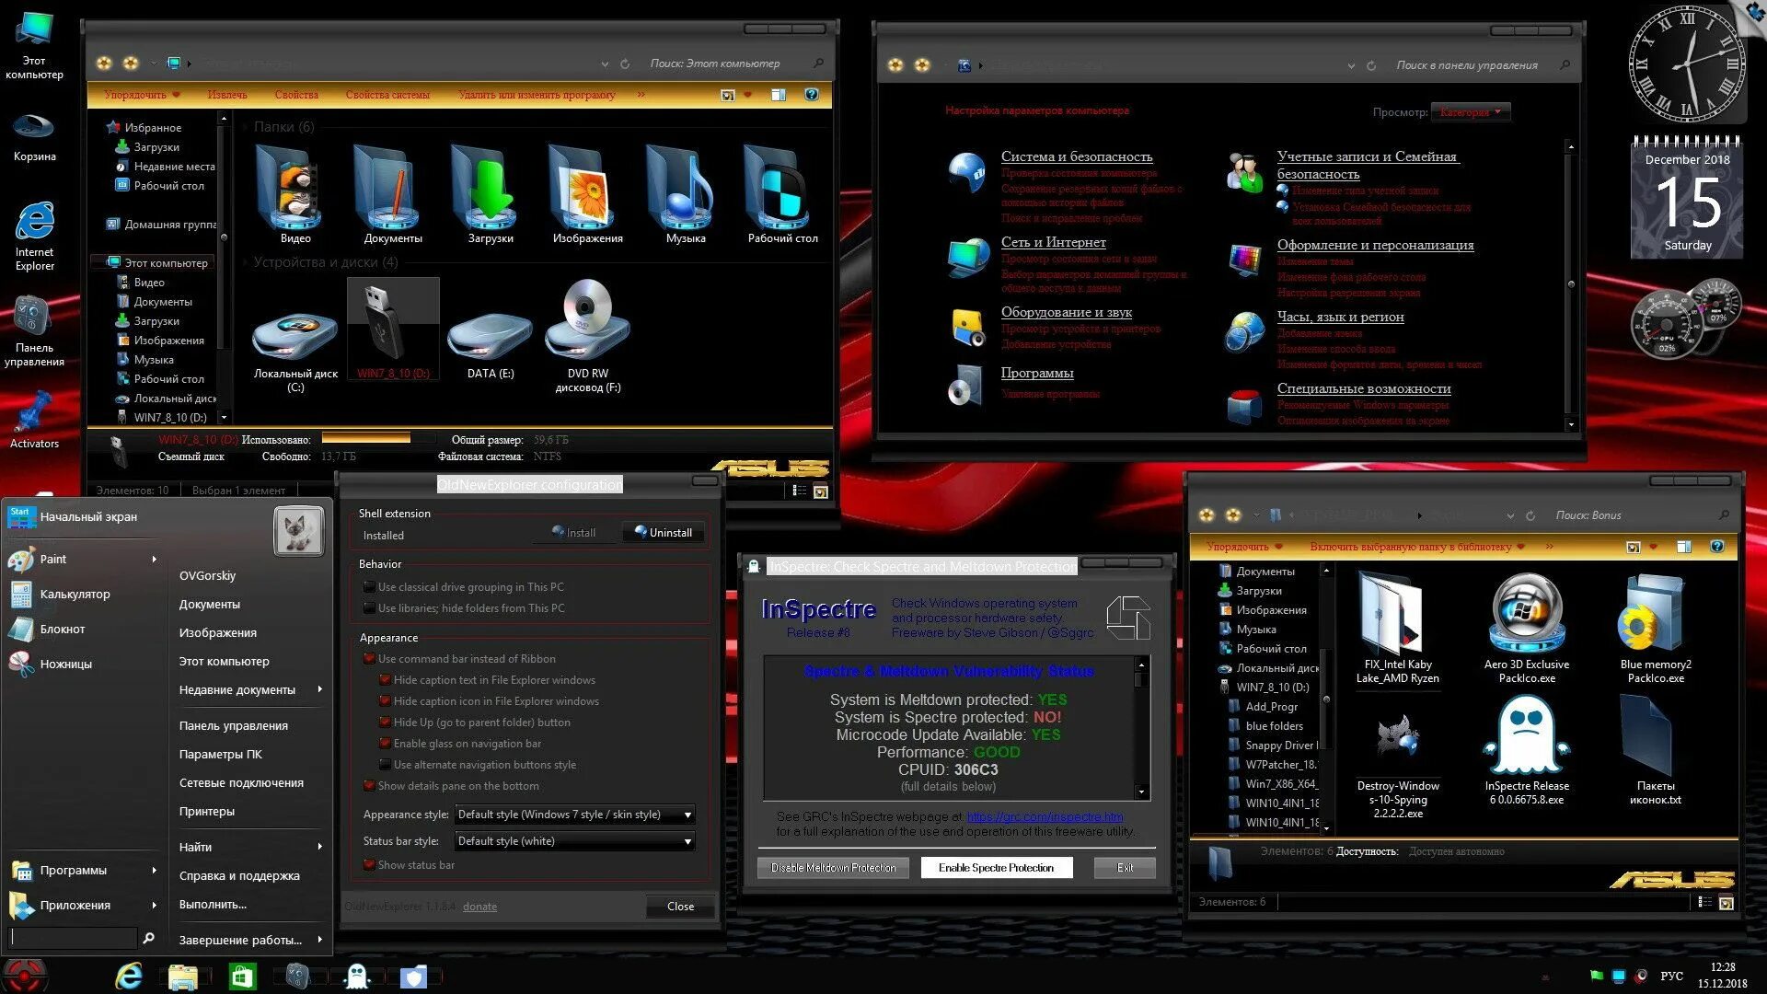Viewport: 1767px width, 994px height.
Task: Open Панель управления from Start menu
Action: (234, 725)
